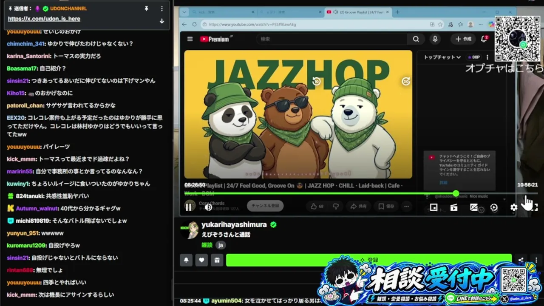Toggle channel notifications bell below the stream
The width and height of the screenshot is (544, 306).
coord(186,260)
